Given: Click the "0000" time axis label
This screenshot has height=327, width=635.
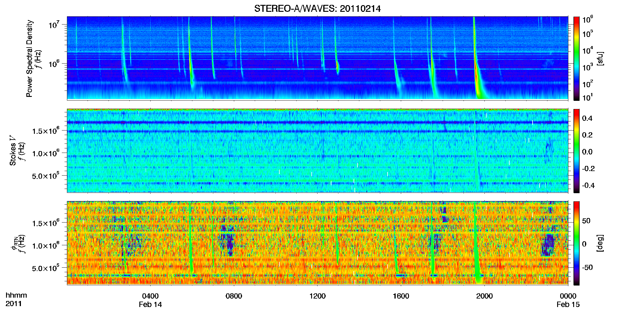Looking at the screenshot, I should pos(568,296).
